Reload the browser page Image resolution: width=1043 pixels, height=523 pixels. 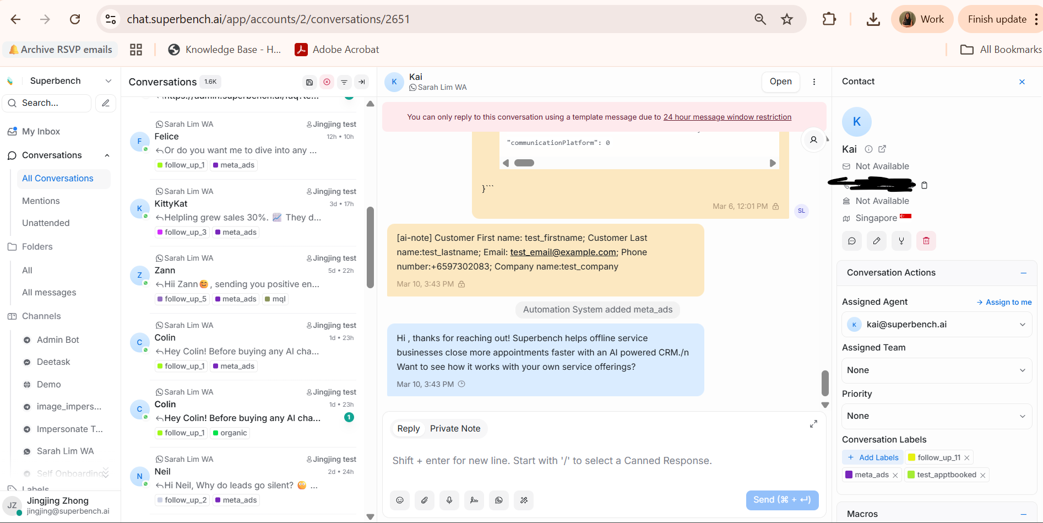(x=75, y=19)
